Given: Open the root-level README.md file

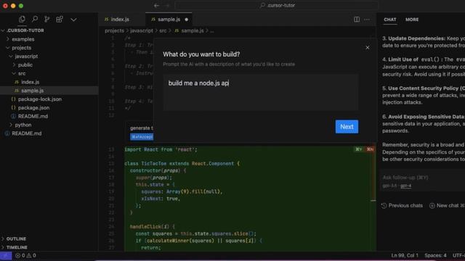Looking at the screenshot, I should pyautogui.click(x=26, y=133).
